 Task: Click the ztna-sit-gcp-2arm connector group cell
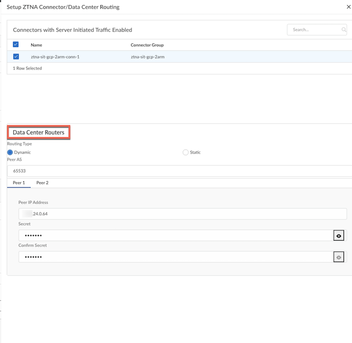click(x=147, y=57)
